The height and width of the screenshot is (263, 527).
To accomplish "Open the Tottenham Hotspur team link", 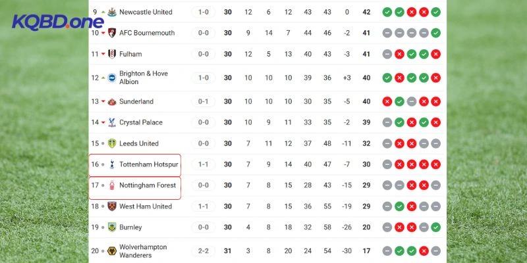I will 148,164.
